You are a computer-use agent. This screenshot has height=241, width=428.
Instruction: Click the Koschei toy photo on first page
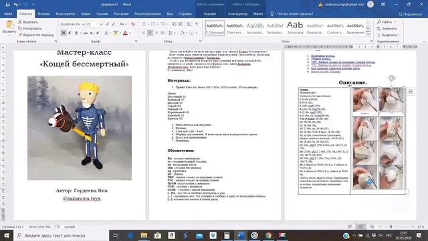click(80, 128)
